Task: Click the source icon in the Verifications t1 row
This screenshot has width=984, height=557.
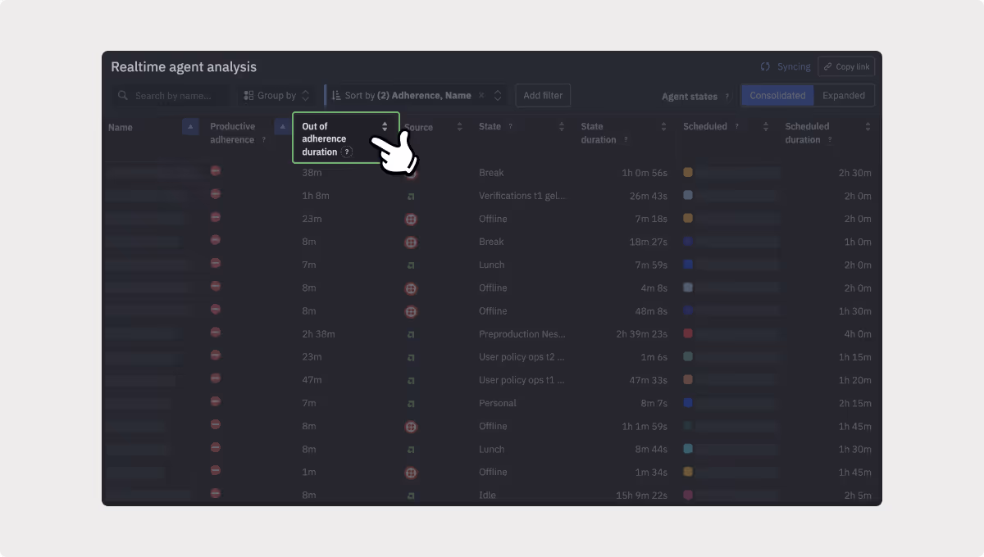Action: 411,197
